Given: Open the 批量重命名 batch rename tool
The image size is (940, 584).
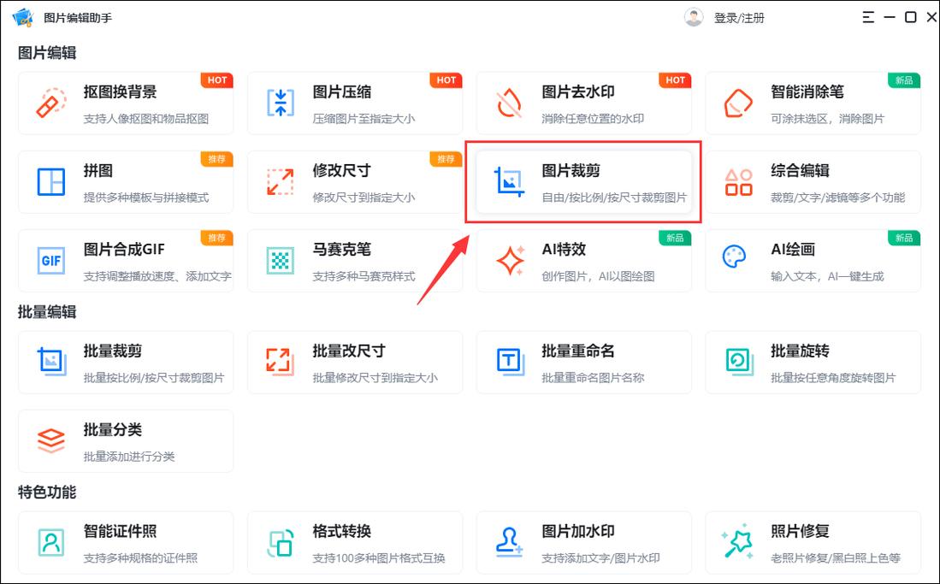Looking at the screenshot, I should [584, 363].
